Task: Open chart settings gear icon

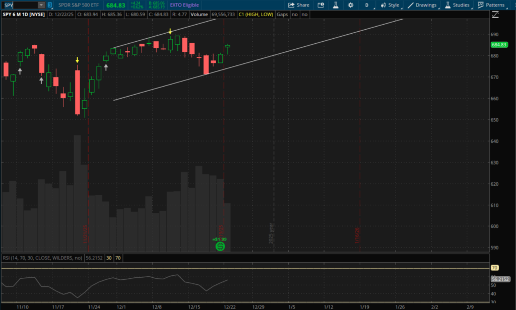Action: 350,5
